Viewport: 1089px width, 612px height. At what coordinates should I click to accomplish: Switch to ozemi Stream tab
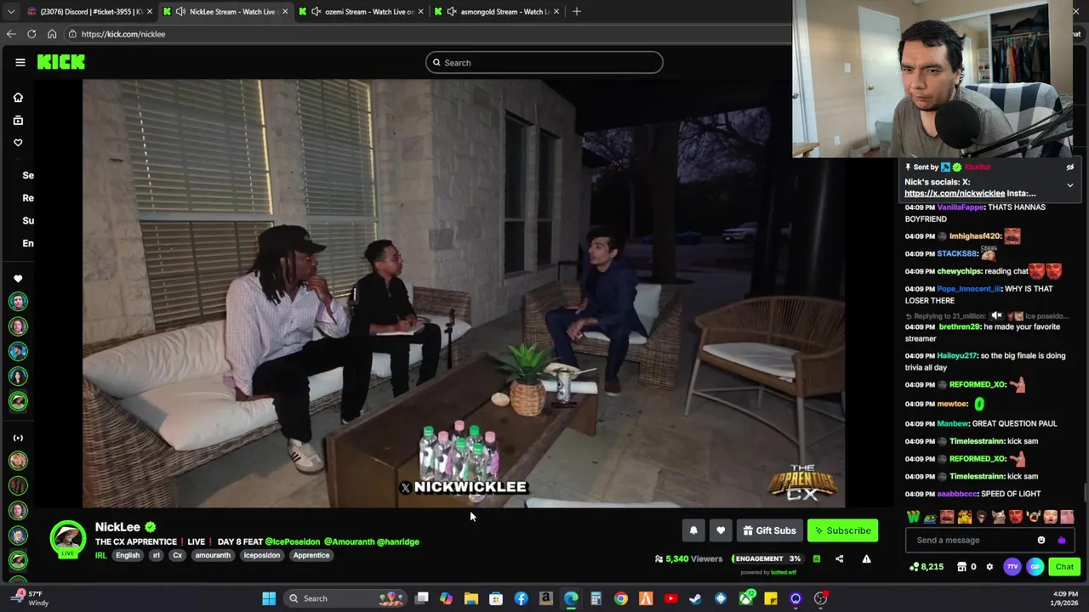point(362,11)
